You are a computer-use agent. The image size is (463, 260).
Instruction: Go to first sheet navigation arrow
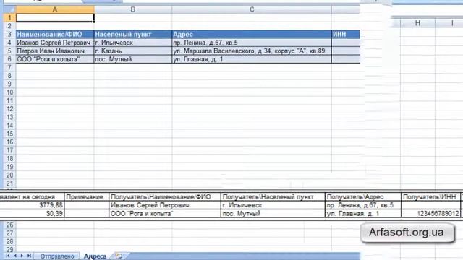[8, 256]
